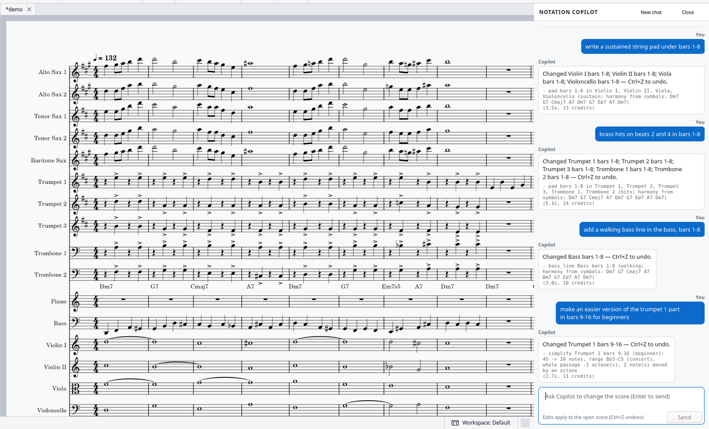The image size is (709, 429).
Task: Click the '(2.7s, 11 credits)' detail line
Action: tap(569, 376)
